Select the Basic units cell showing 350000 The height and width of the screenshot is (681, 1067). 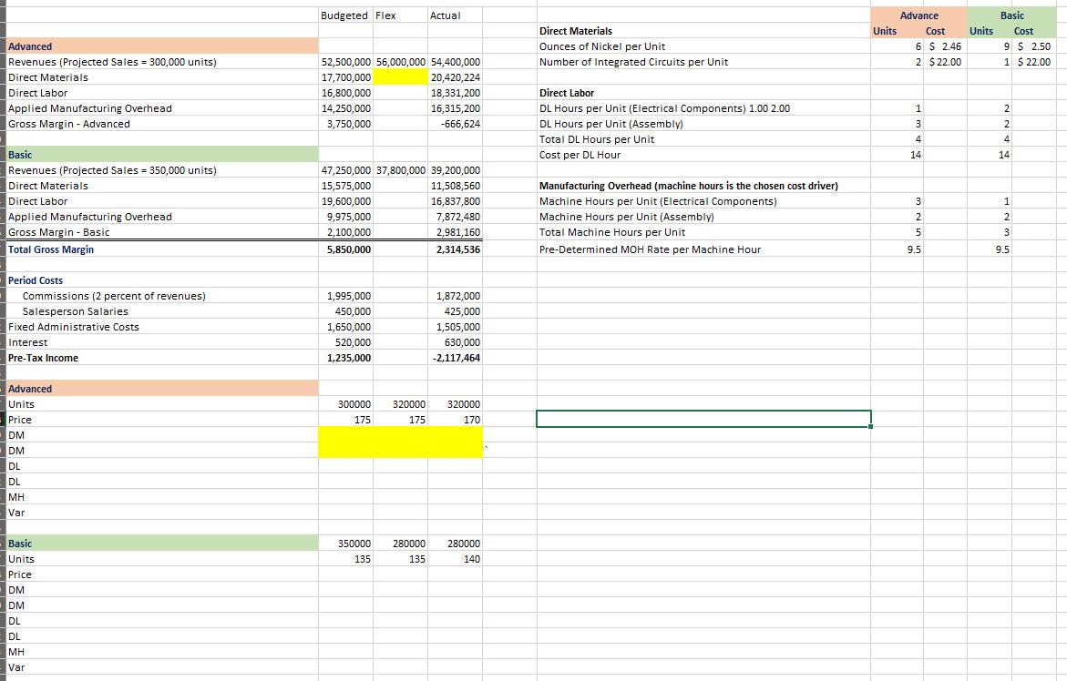pos(351,543)
